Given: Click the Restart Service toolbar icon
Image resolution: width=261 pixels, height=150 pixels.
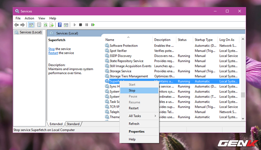Looking at the screenshot, I should (93, 25).
